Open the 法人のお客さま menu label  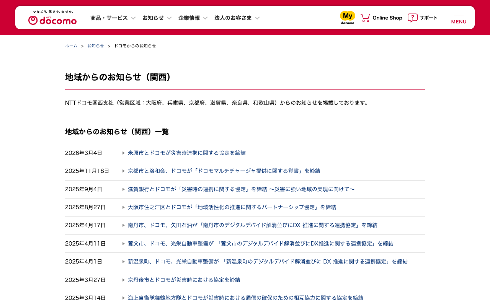233,18
